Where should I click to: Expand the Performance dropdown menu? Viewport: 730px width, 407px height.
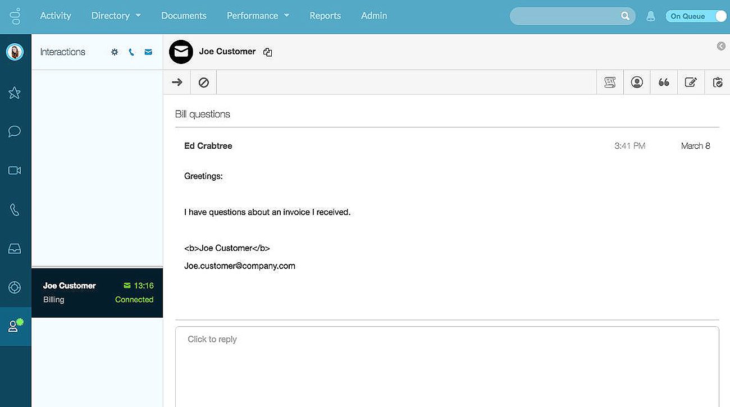point(258,16)
